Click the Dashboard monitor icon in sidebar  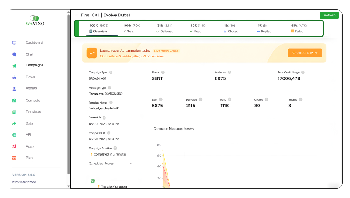pos(14,43)
